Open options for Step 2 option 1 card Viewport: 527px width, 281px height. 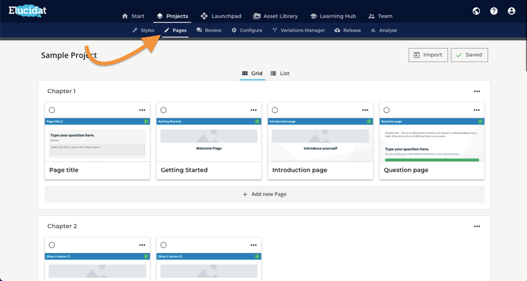142,245
